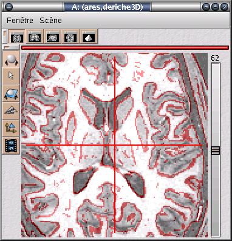Viewport: 232px width, 241px height.
Task: Click the control toolbar's grip handle
Action: point(11,47)
